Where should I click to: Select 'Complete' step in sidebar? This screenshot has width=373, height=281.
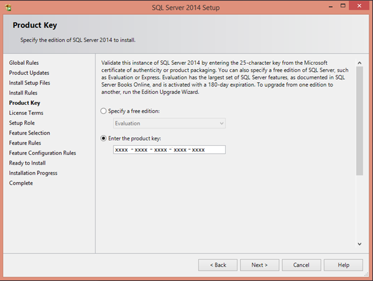pyautogui.click(x=21, y=183)
